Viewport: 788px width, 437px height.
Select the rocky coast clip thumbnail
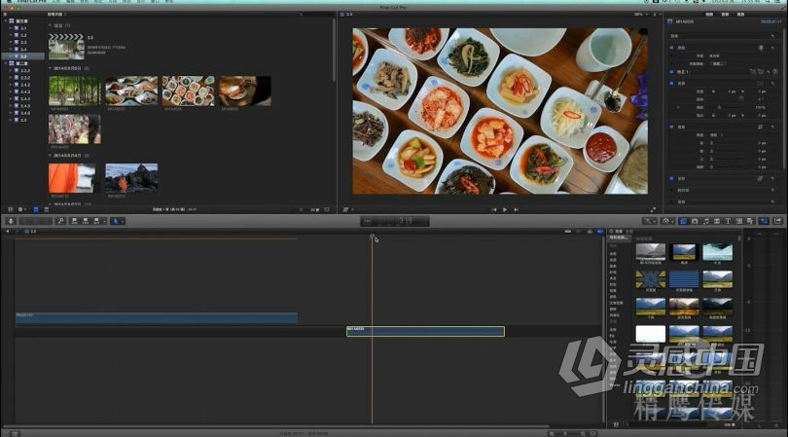(131, 178)
